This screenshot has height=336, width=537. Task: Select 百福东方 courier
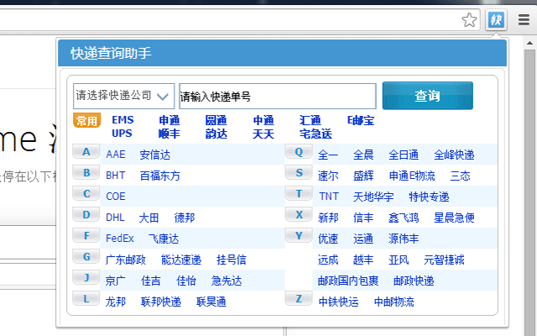(x=160, y=176)
